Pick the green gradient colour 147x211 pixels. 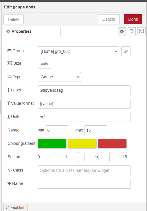click(x=52, y=144)
